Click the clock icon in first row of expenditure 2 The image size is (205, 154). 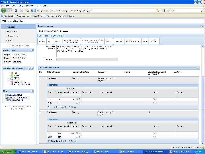(x=77, y=133)
